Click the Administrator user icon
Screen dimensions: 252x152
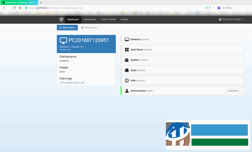(127, 91)
